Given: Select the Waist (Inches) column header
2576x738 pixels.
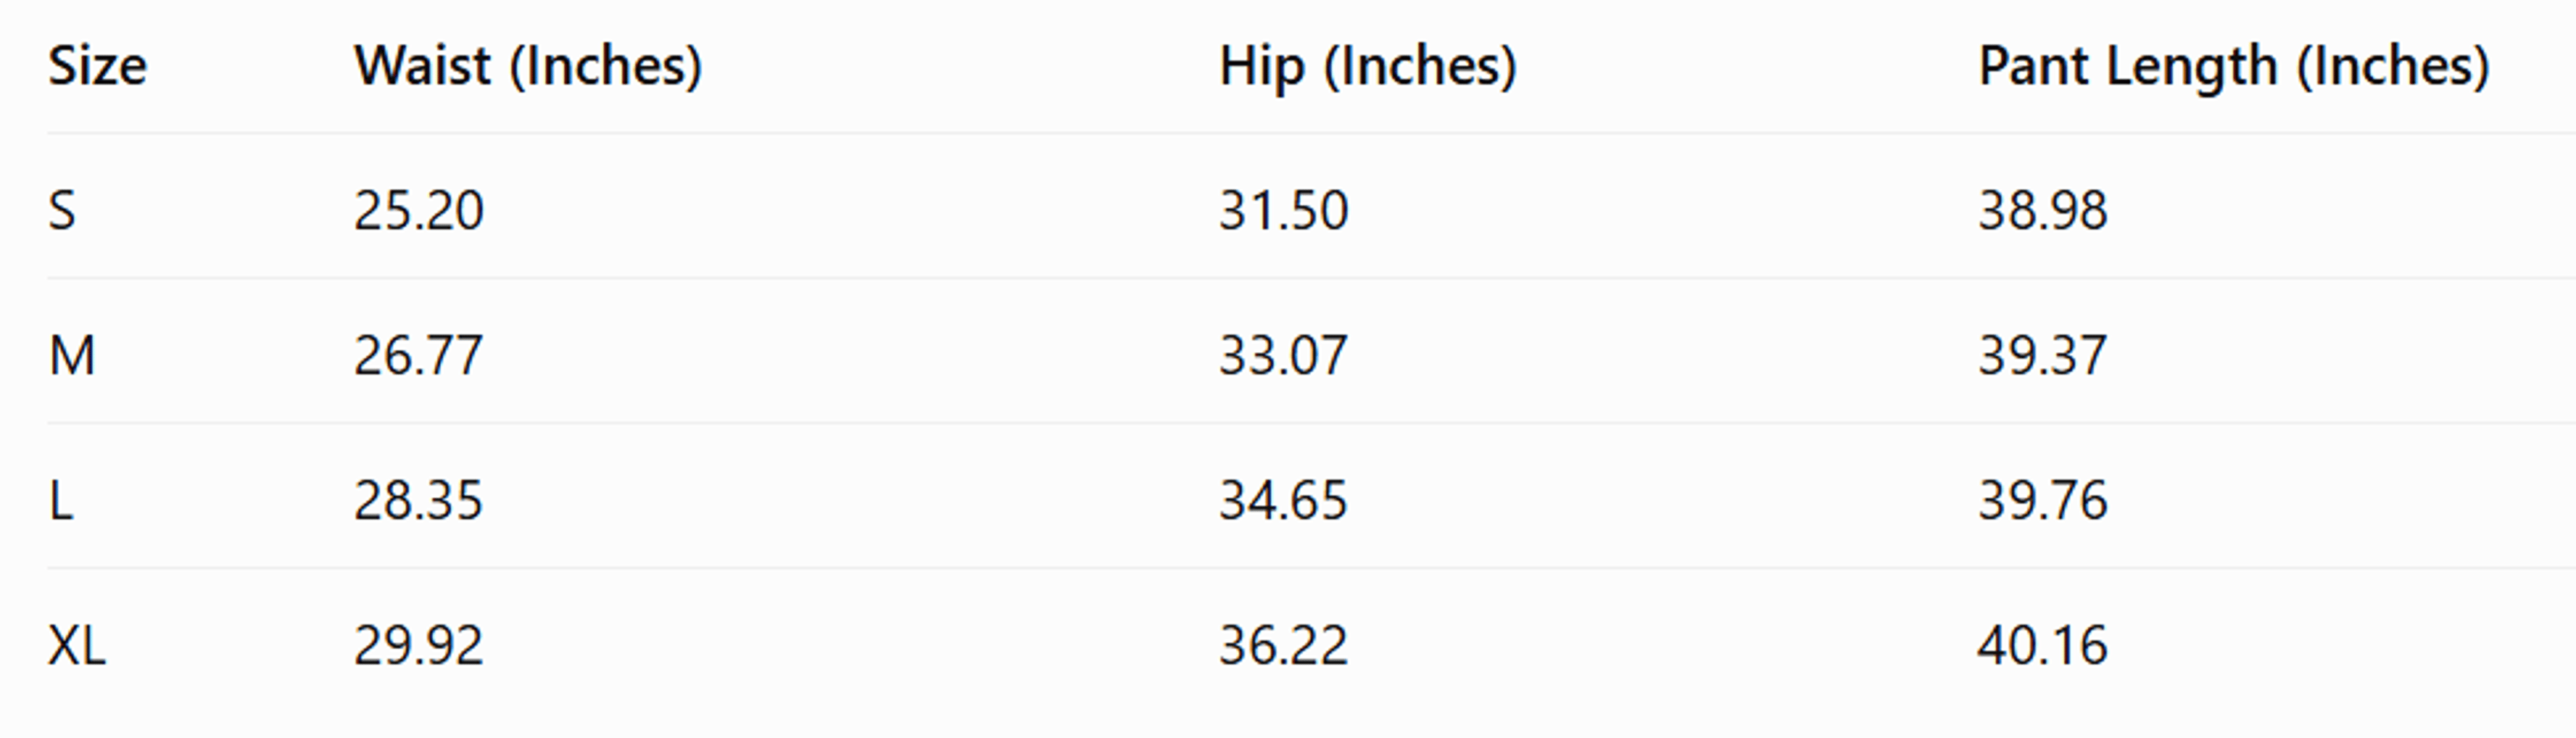Looking at the screenshot, I should coord(528,67).
